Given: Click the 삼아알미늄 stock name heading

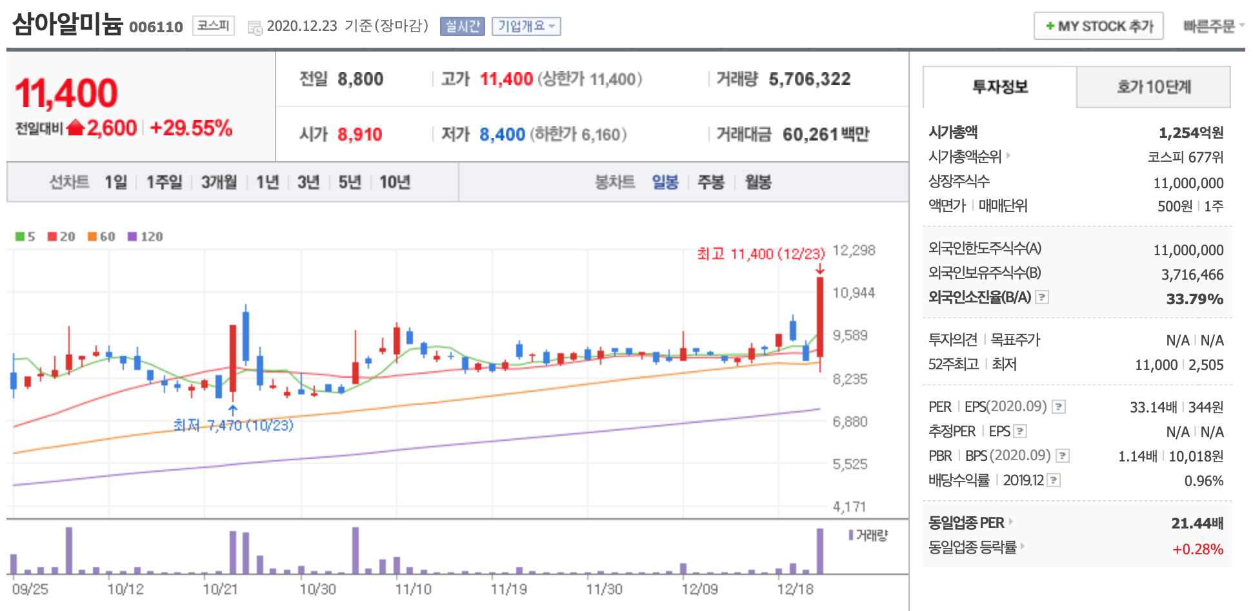Looking at the screenshot, I should (68, 24).
